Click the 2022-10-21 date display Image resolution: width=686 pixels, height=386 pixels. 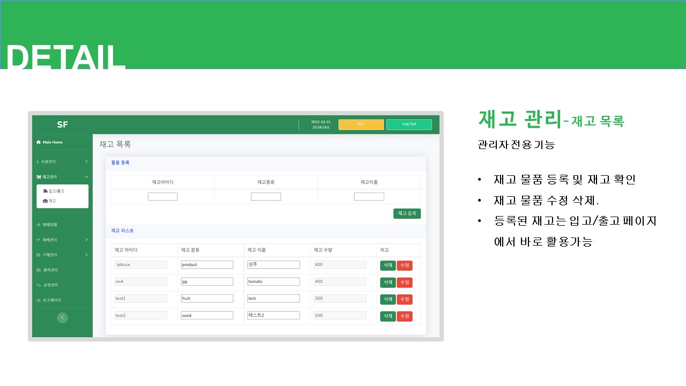point(320,122)
